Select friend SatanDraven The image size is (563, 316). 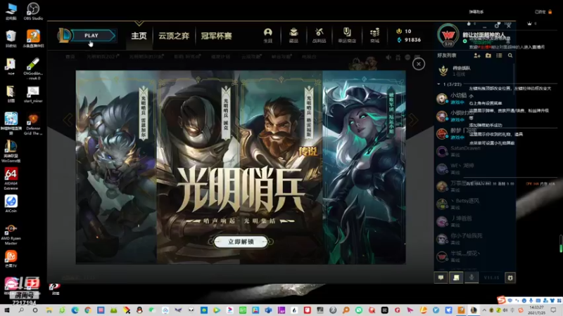[474, 151]
